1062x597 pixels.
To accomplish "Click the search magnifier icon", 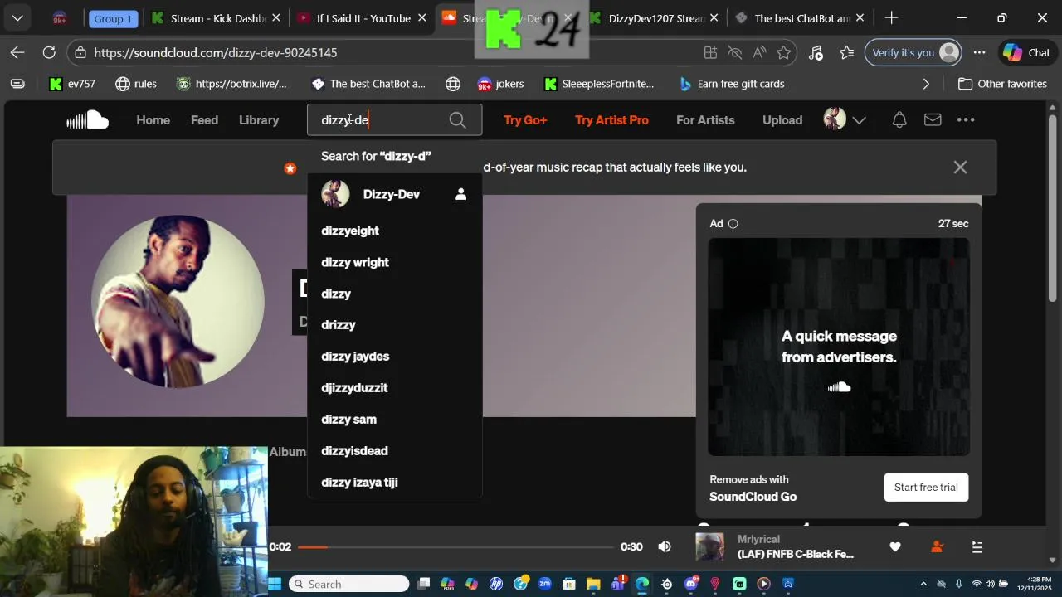I will tap(457, 120).
